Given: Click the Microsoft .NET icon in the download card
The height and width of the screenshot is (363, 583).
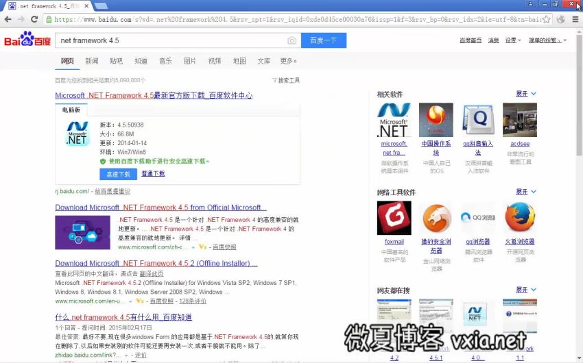Looking at the screenshot, I should coord(77,134).
